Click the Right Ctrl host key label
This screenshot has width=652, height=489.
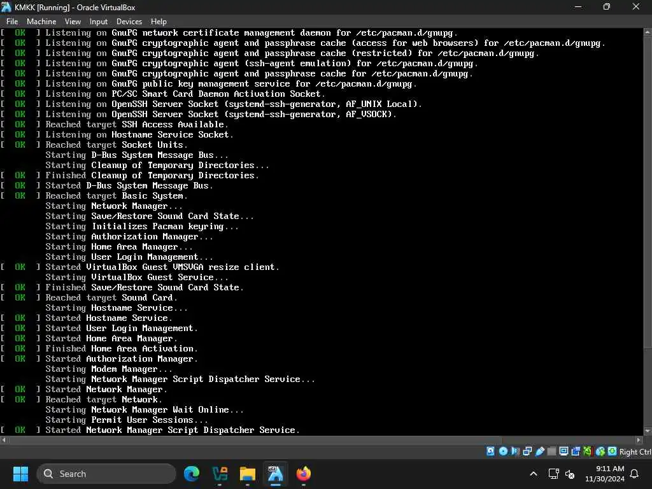(x=635, y=451)
